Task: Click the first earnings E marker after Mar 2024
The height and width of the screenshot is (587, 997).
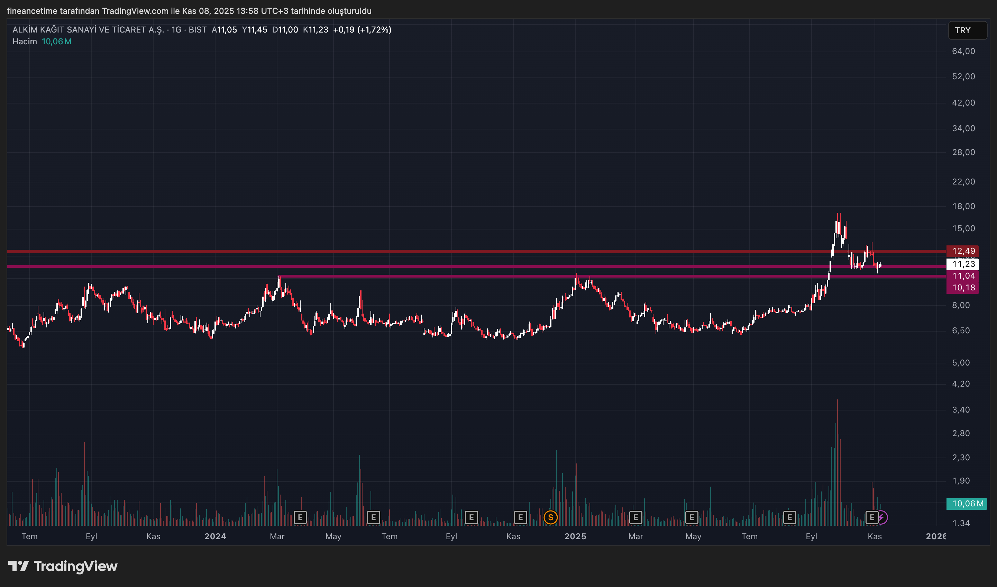Action: click(300, 517)
